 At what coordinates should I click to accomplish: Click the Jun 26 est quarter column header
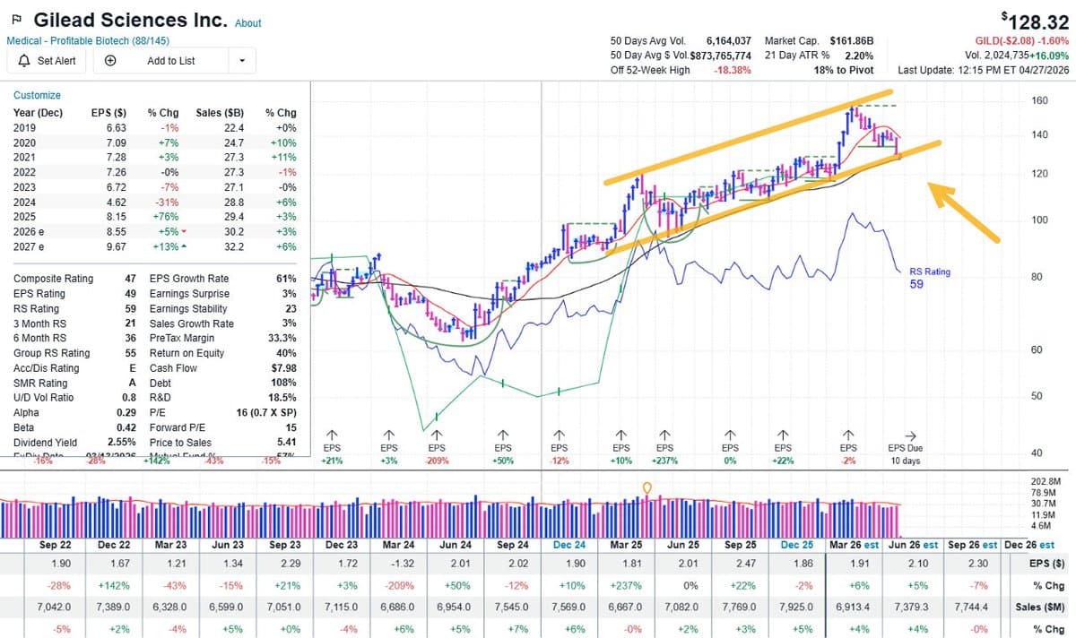[x=913, y=545]
